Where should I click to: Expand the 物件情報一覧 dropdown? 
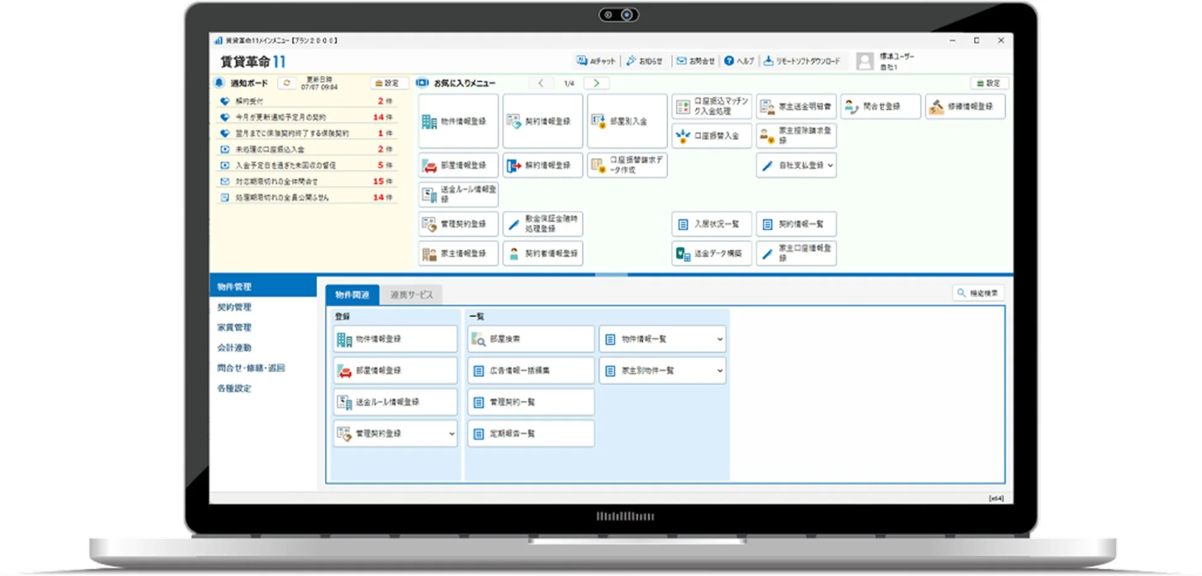point(719,339)
